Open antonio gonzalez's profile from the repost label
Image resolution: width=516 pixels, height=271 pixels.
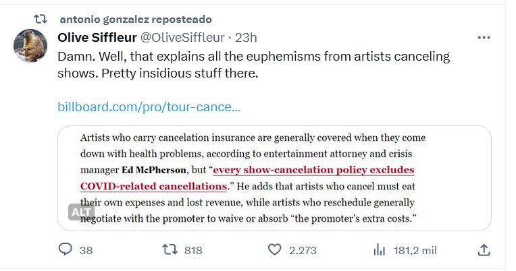coord(135,19)
